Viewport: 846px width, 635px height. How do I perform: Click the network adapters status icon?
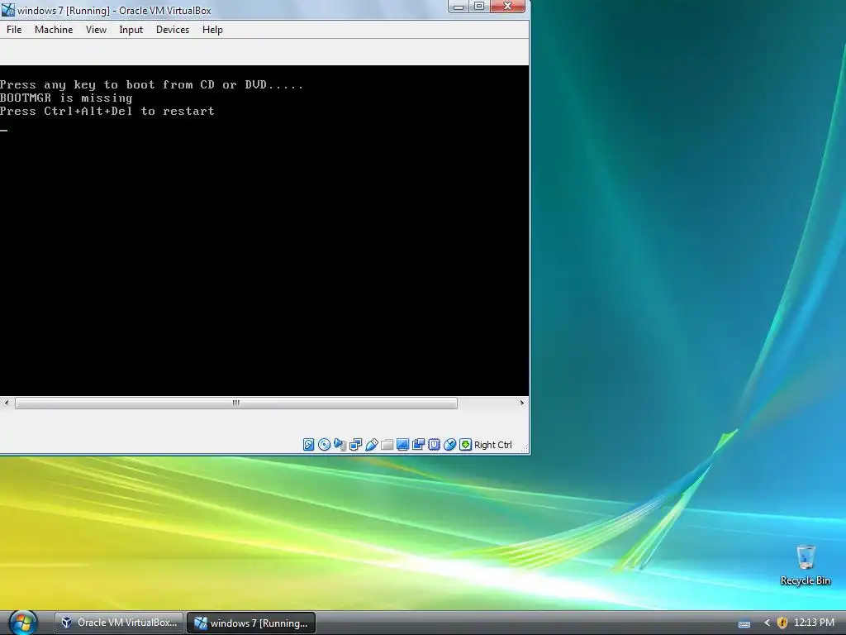click(x=355, y=444)
